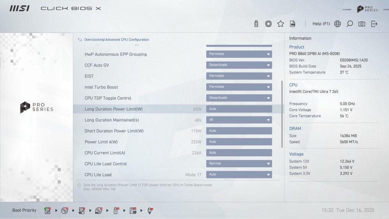This screenshot has width=389, height=219.
Task: Click the Power Limit 4(W) Auto field
Action: click(239, 142)
